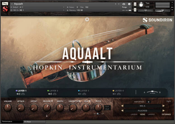Toggle Layer 3 link icon
The width and height of the screenshot is (175, 124).
84,94
